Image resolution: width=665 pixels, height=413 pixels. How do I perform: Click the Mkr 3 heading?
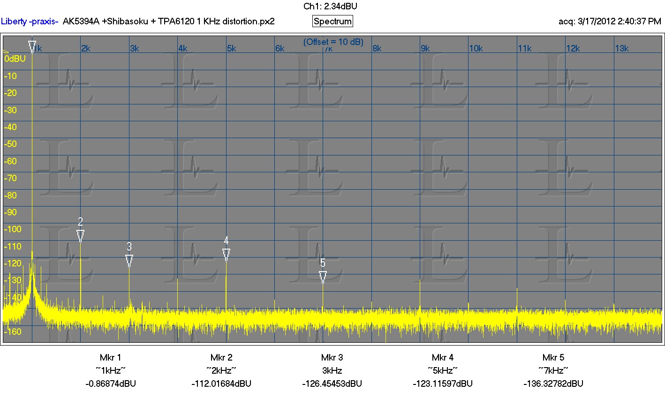pyautogui.click(x=332, y=357)
